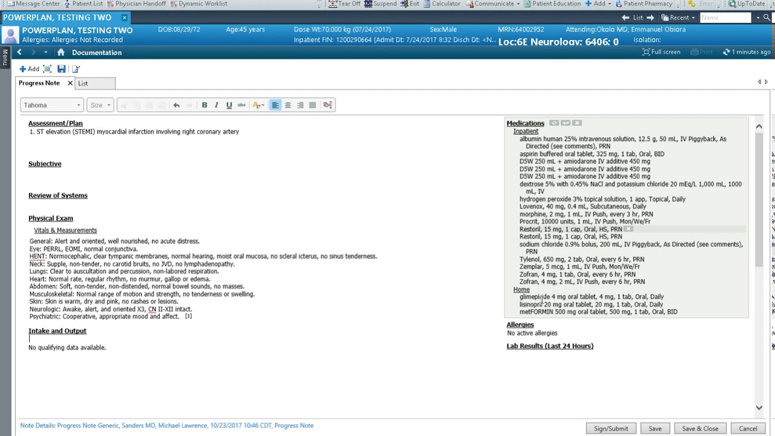
Task: Remove the Medications section with X icon
Action: (577, 124)
